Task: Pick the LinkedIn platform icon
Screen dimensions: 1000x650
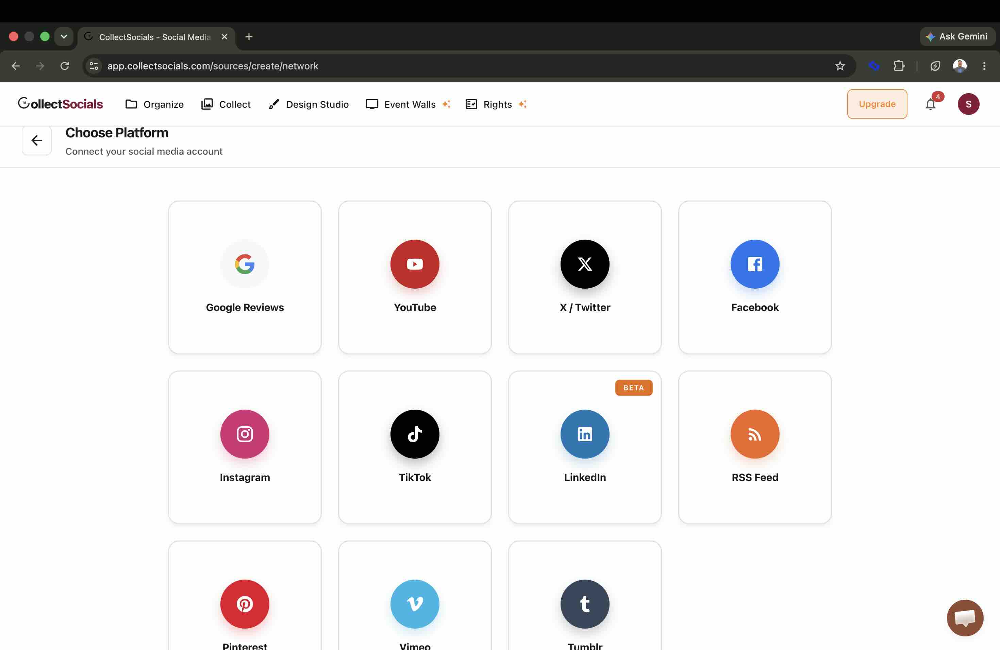Action: [585, 434]
